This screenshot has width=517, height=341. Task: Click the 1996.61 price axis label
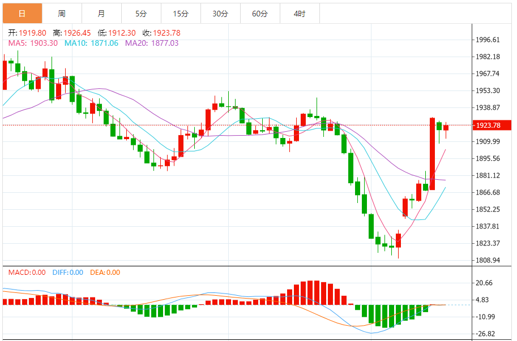(x=488, y=40)
